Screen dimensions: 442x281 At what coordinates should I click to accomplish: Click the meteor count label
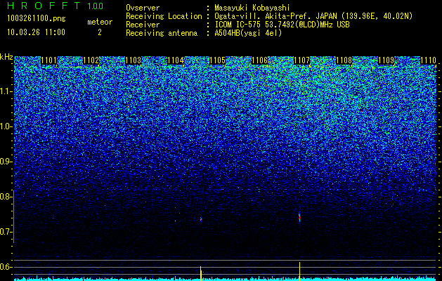(100, 22)
